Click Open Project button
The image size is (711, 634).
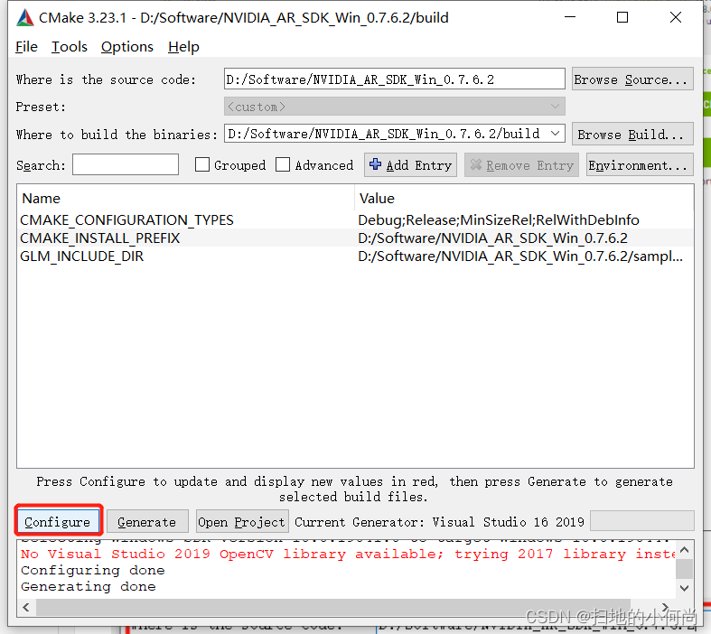coord(242,522)
